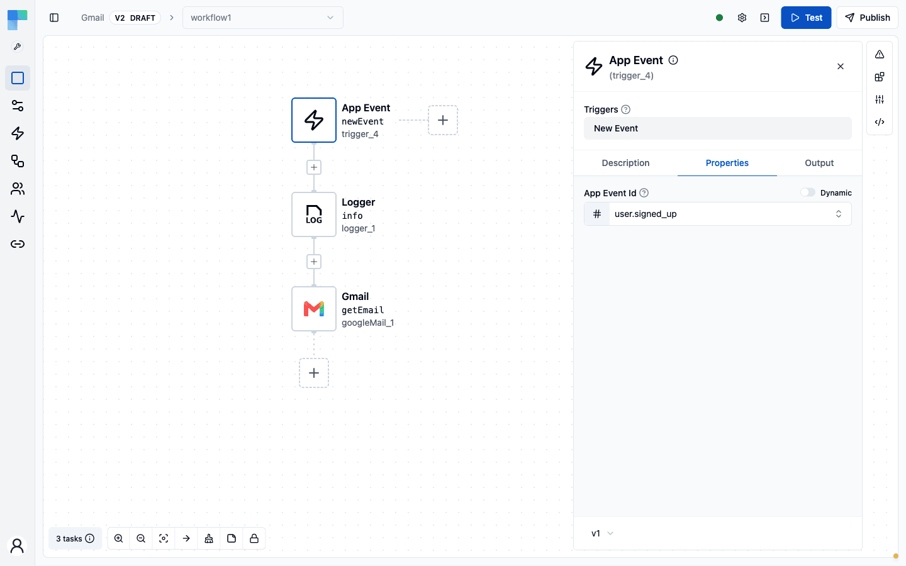Click the help icon next to App Event Id
This screenshot has width=906, height=566.
(x=644, y=193)
